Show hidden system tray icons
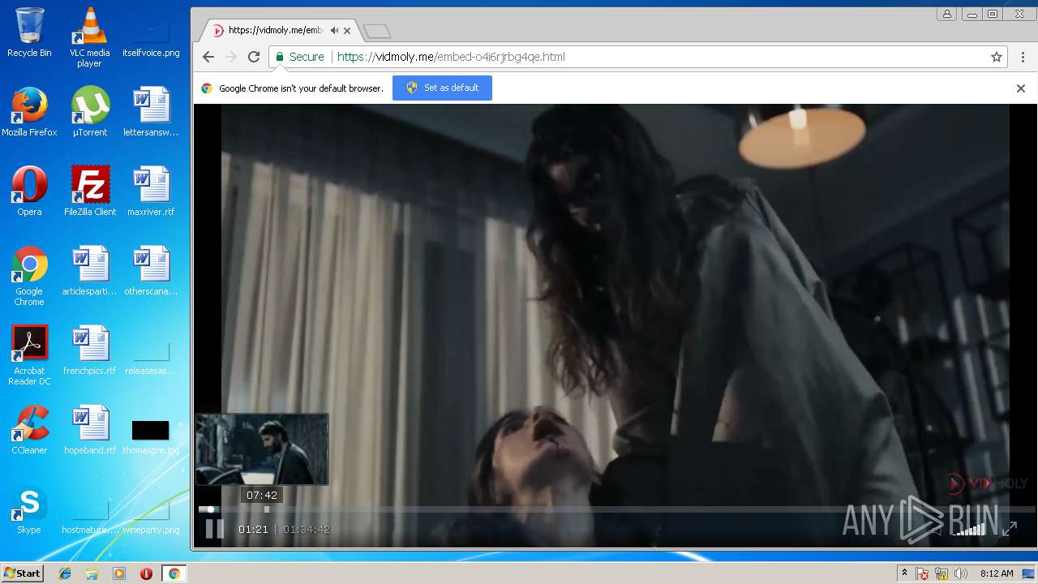1038x584 pixels. coord(904,573)
